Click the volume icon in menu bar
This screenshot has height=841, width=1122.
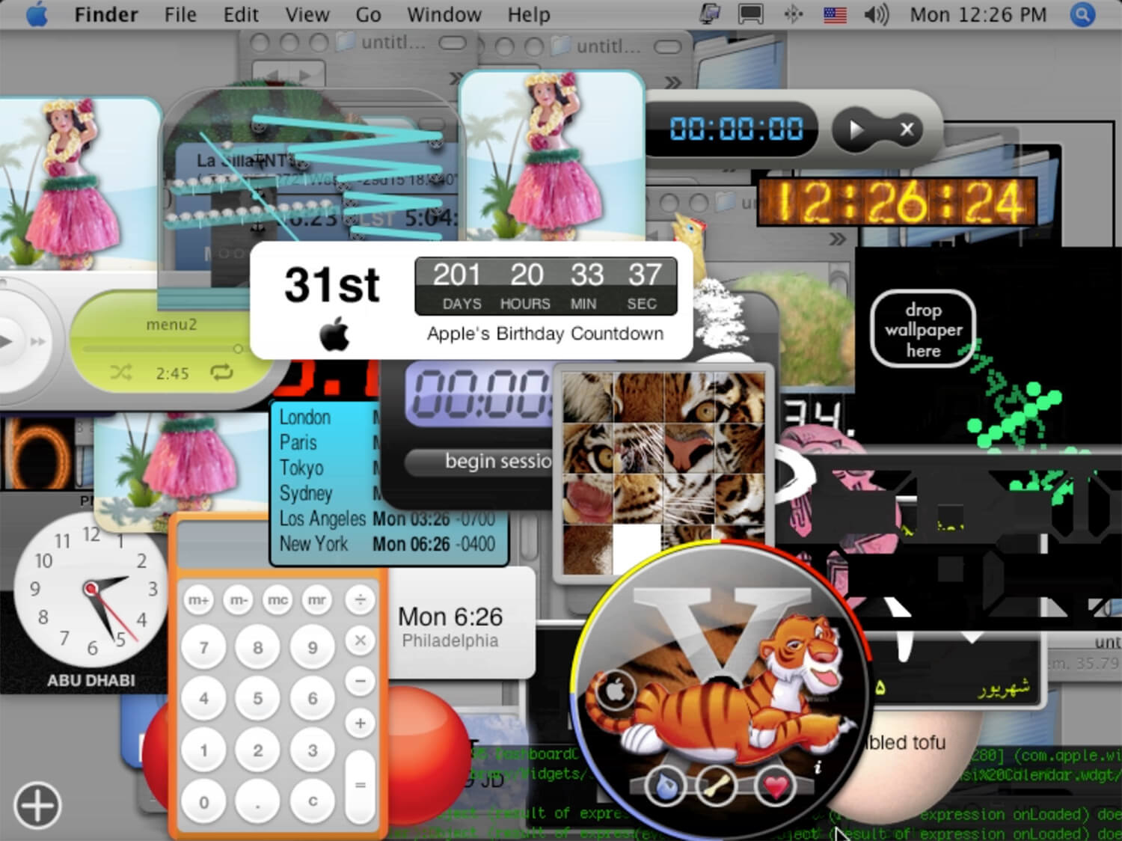coord(876,14)
